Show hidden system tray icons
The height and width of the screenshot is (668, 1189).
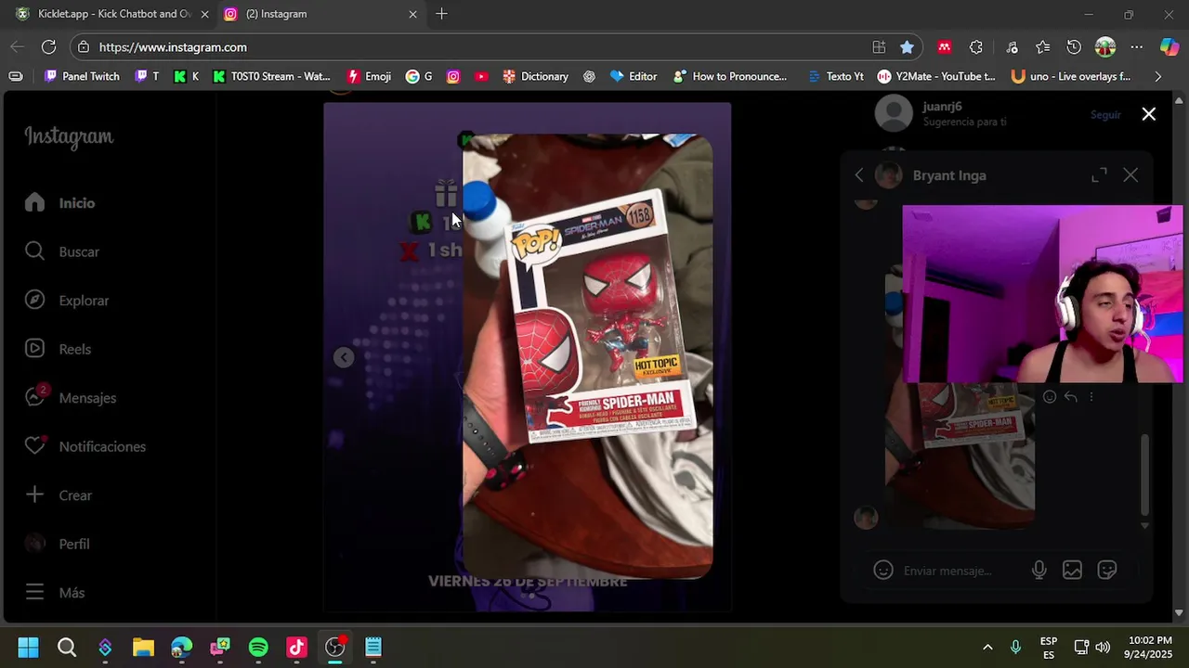click(x=987, y=647)
